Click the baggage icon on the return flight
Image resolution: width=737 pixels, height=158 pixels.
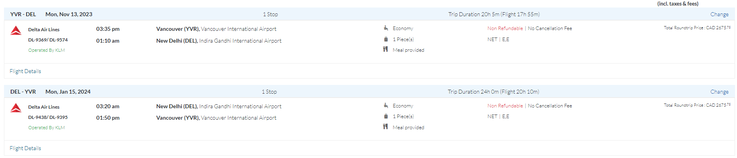click(386, 116)
